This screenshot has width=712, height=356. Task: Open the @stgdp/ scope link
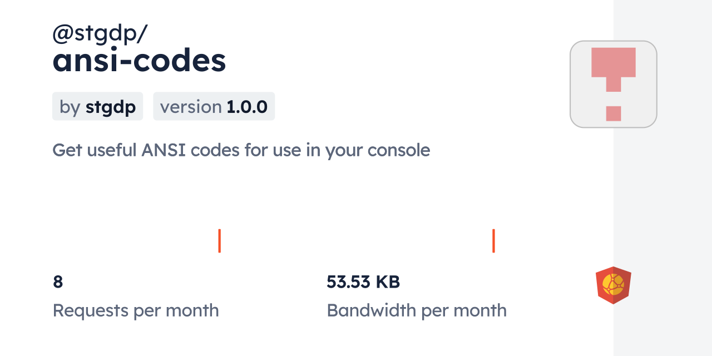point(100,34)
